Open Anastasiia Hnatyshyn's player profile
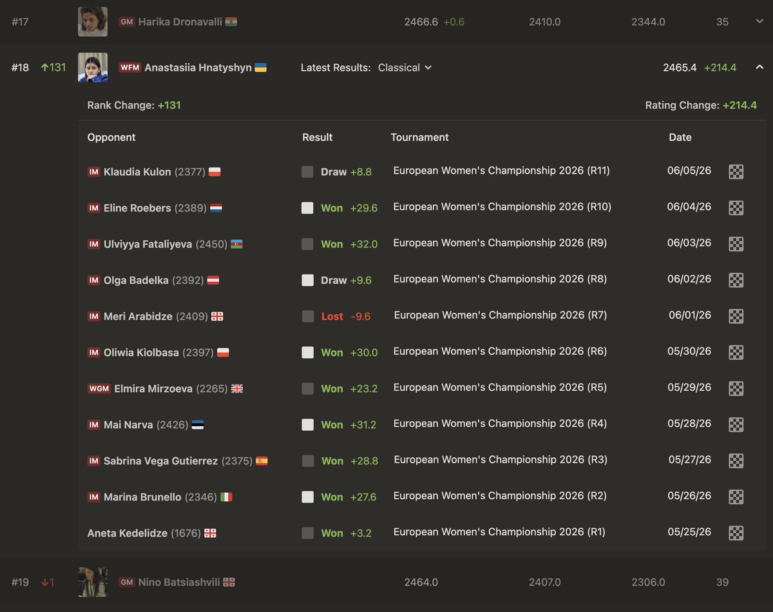 tap(198, 68)
